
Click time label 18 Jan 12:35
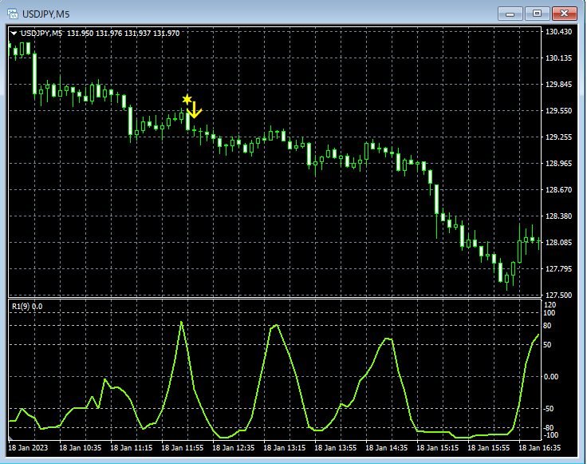pyautogui.click(x=233, y=448)
